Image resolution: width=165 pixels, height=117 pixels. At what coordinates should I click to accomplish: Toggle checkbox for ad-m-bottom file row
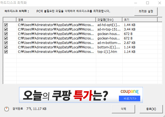pyautogui.click(x=6, y=43)
